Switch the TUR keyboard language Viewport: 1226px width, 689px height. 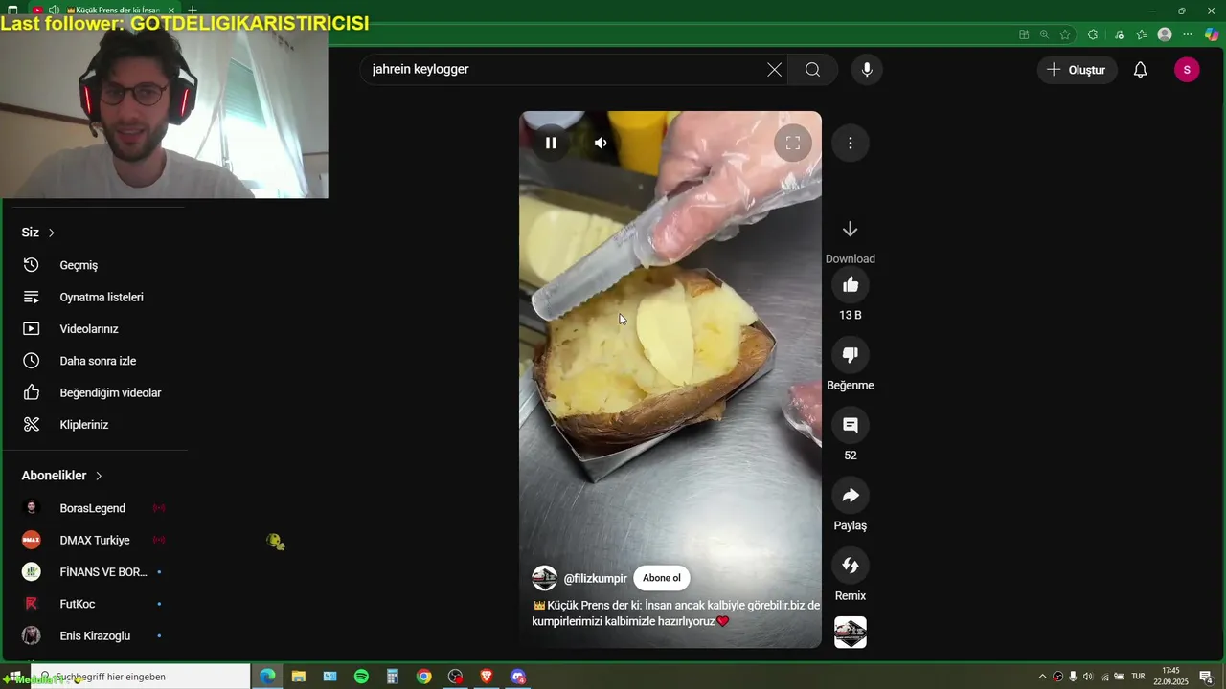pos(1138,677)
